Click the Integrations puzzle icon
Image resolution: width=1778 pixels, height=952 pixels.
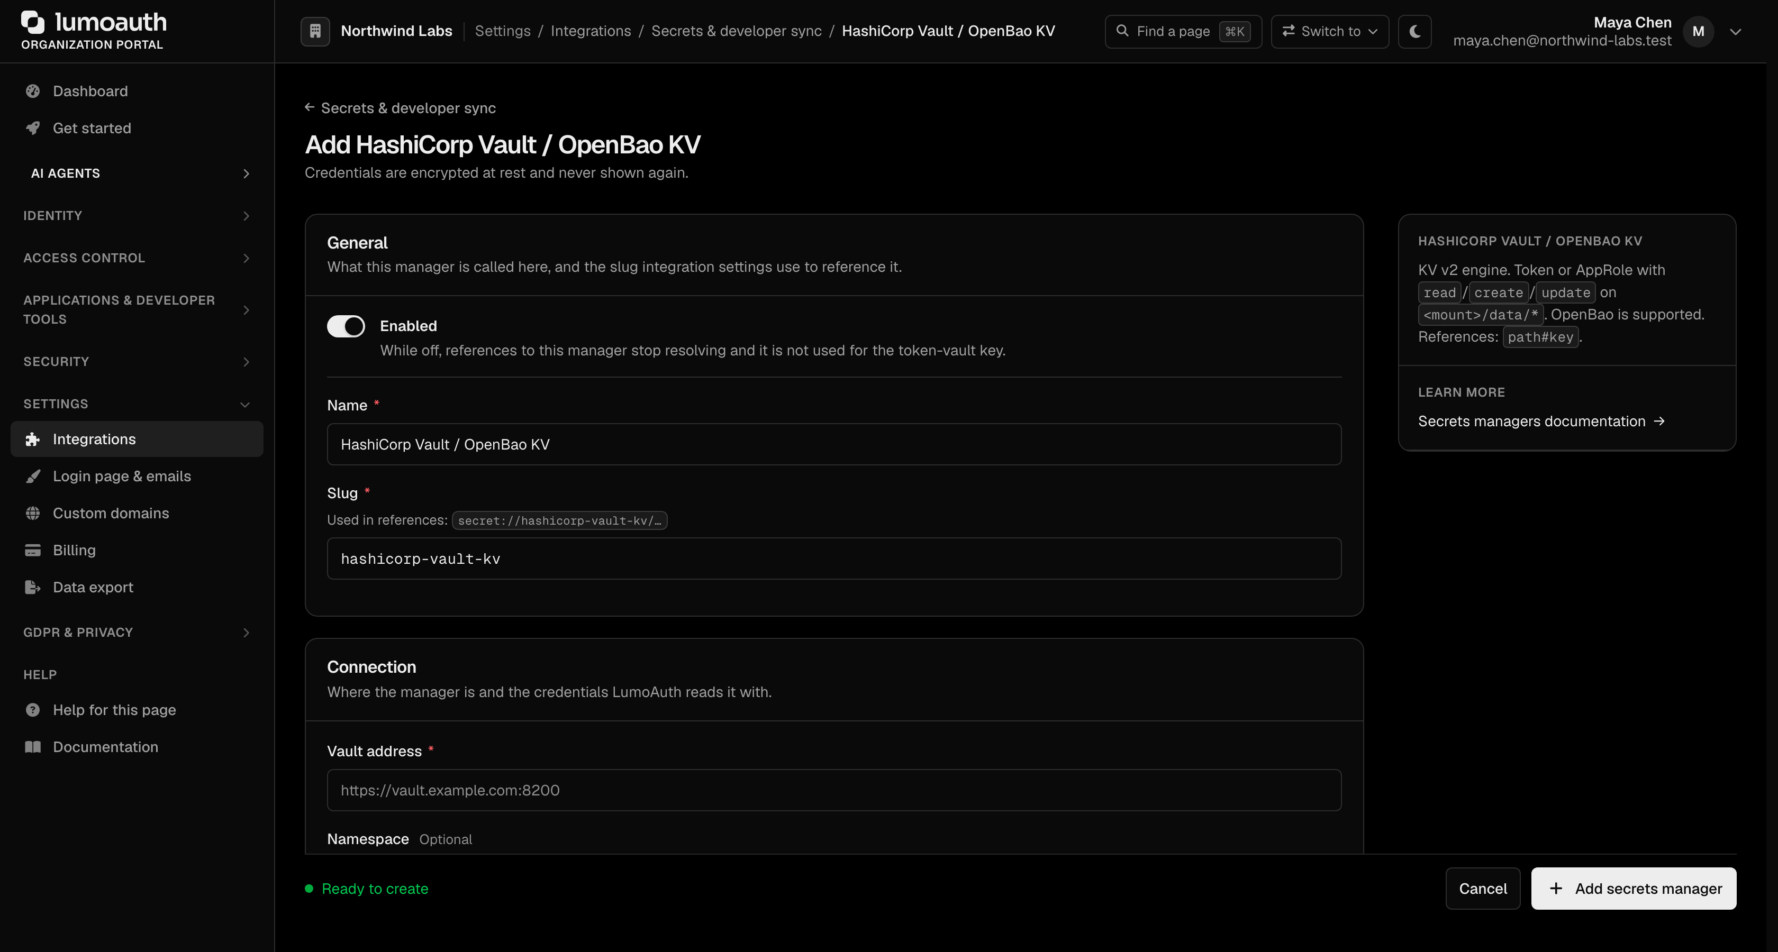tap(32, 440)
